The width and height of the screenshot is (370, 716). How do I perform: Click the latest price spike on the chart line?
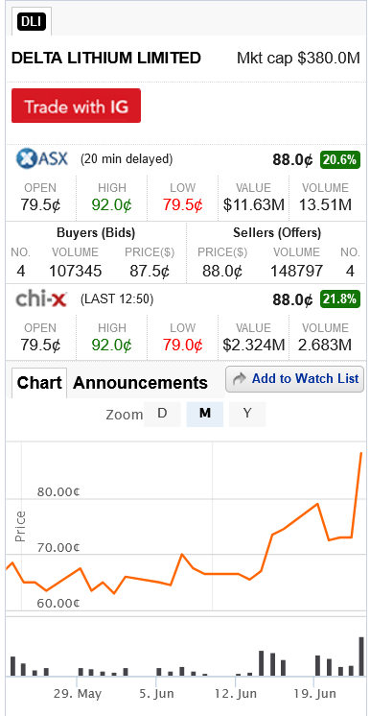click(360, 454)
